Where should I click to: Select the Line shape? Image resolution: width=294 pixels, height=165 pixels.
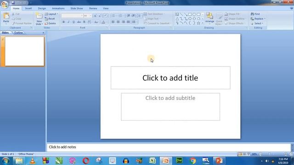pos(181,14)
